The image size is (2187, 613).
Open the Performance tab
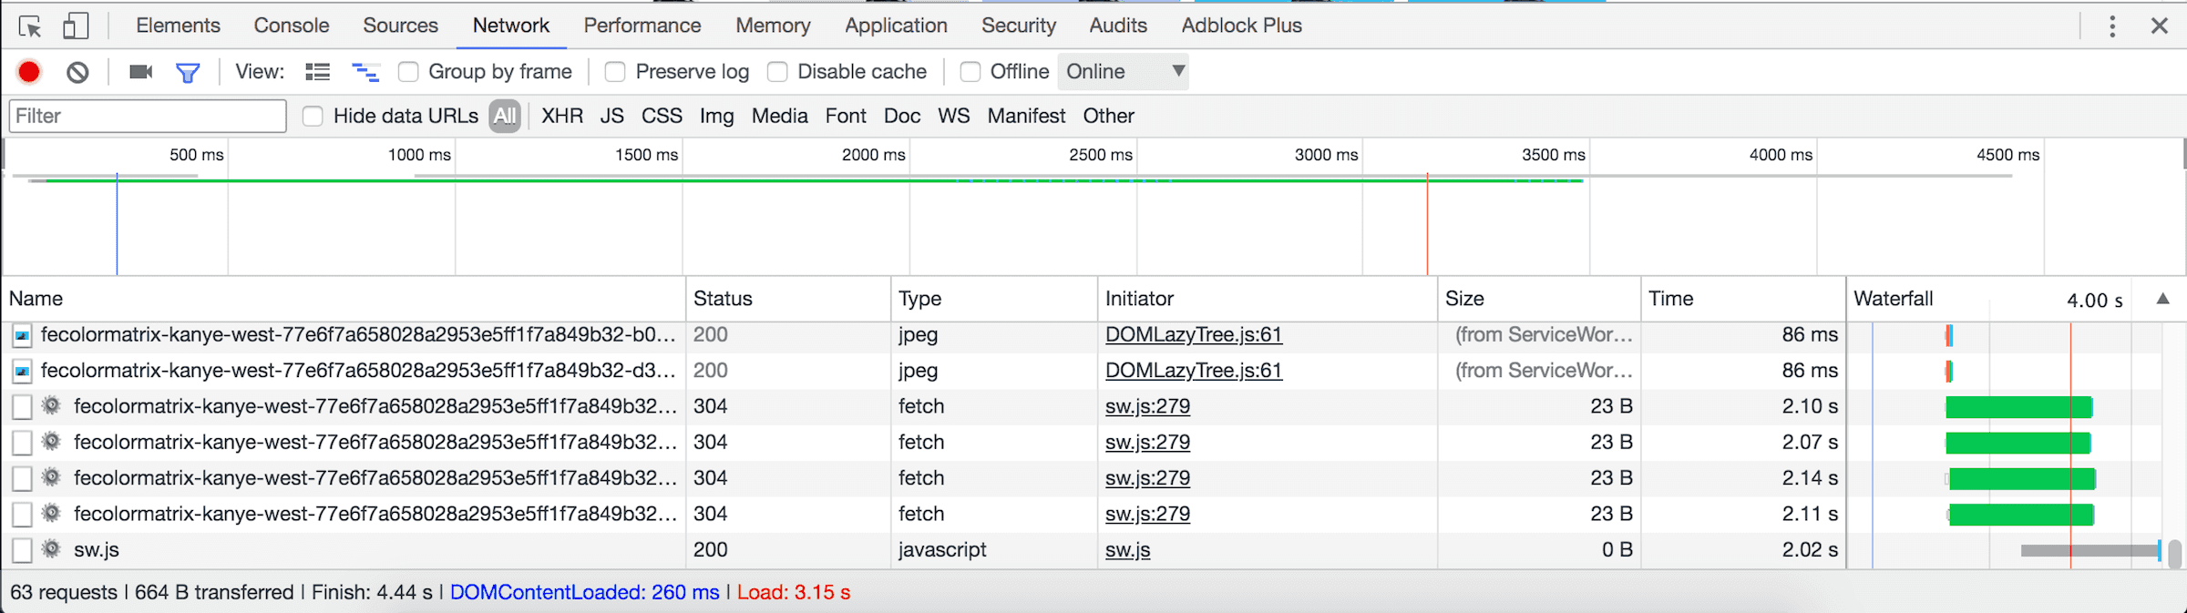[642, 26]
